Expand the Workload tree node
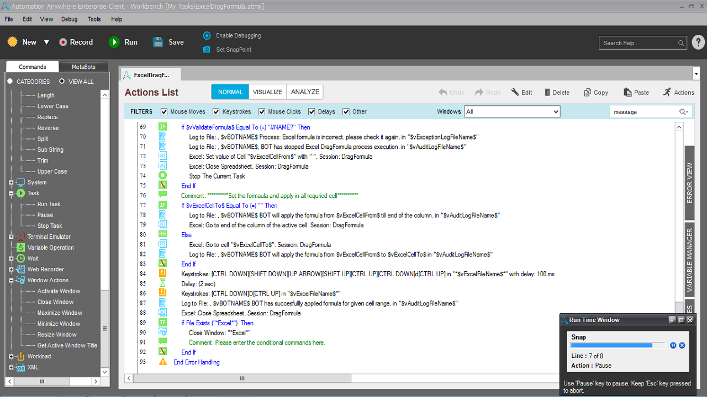707x397 pixels. point(11,357)
